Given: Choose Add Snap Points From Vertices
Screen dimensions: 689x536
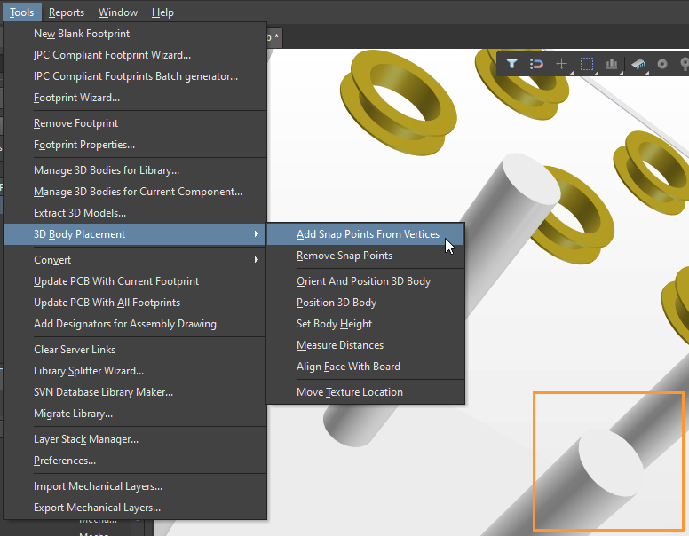Looking at the screenshot, I should pyautogui.click(x=366, y=234).
